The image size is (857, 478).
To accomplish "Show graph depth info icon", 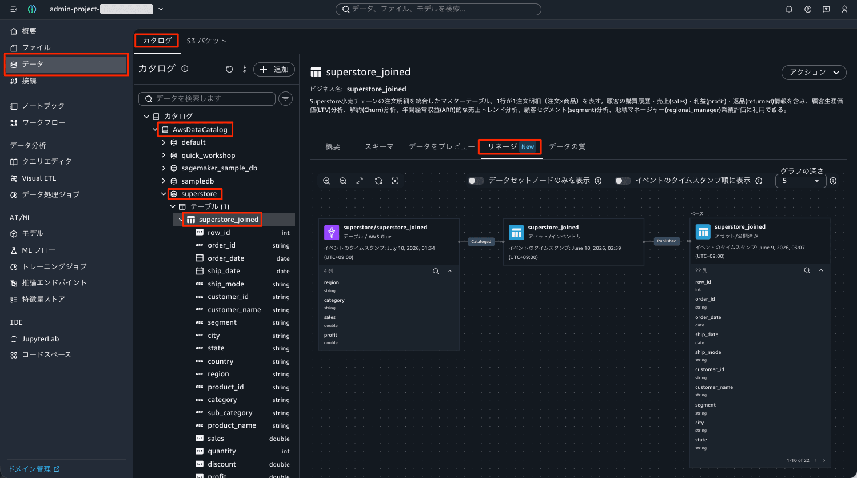I will pos(833,181).
